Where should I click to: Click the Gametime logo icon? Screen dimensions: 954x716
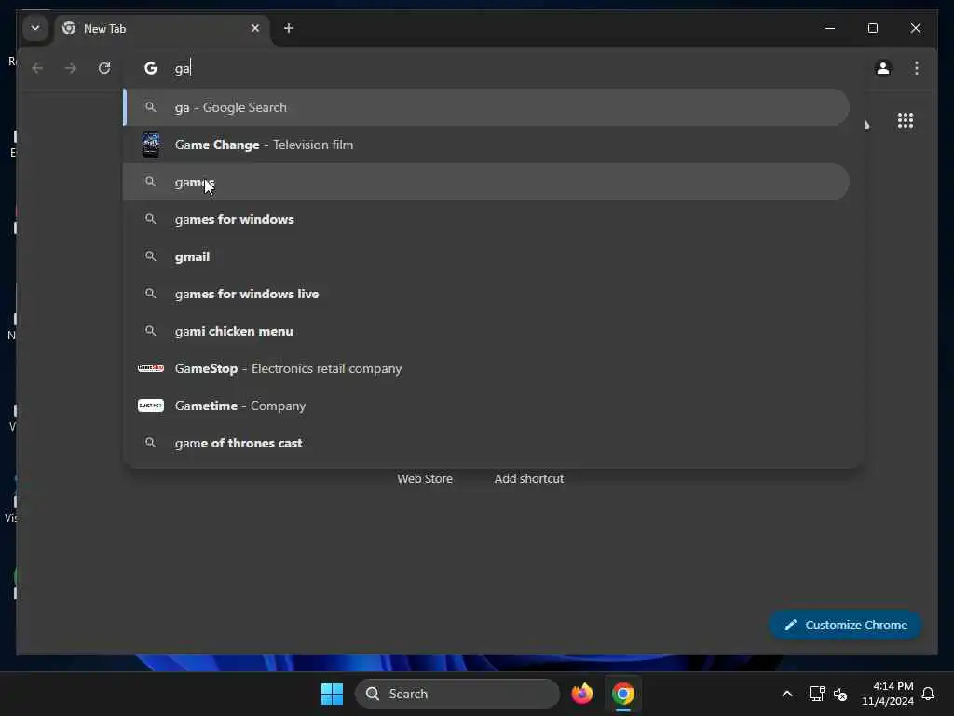point(150,406)
